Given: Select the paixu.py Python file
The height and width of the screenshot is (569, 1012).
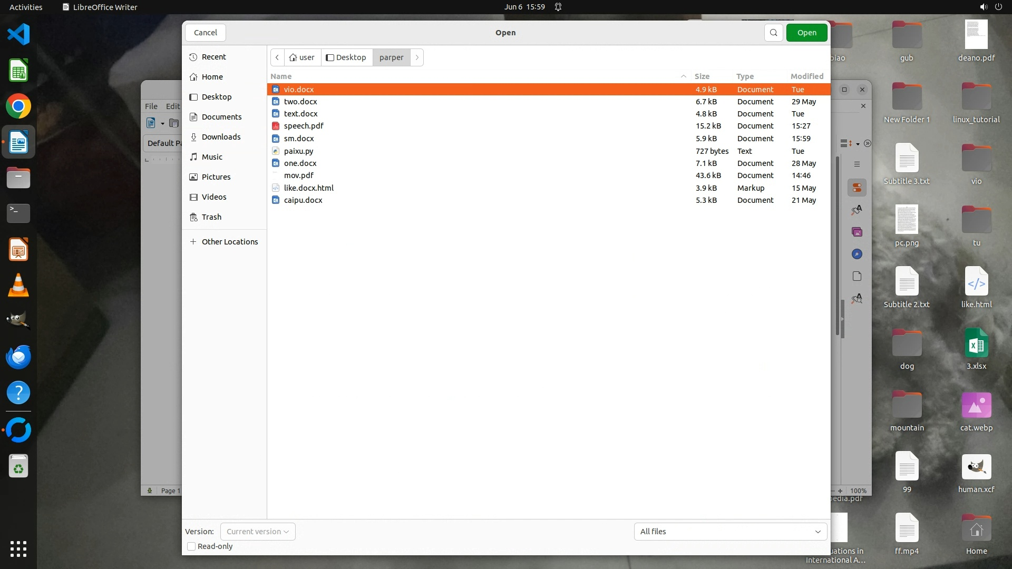Looking at the screenshot, I should [298, 151].
